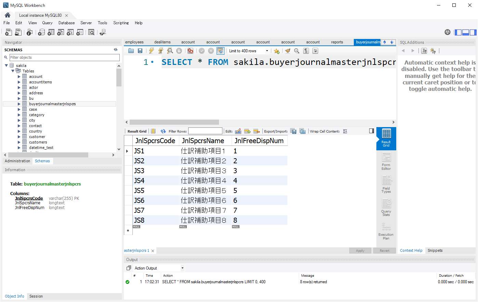The image size is (478, 302).
Task: Click the reconnect to DBMS icon
Action: pos(103,32)
